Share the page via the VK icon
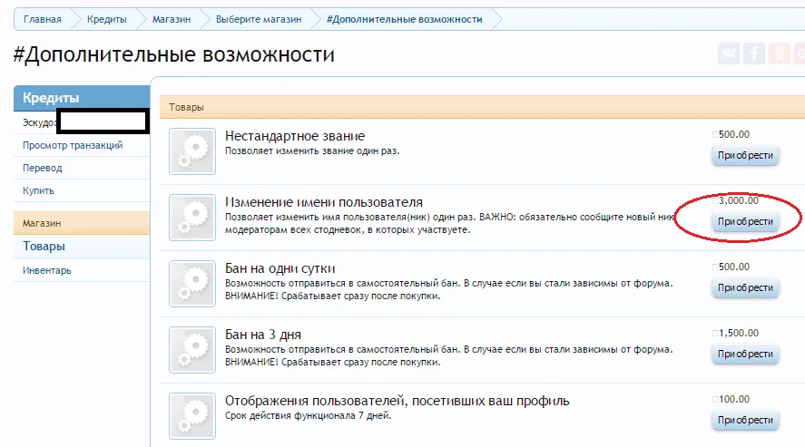Image resolution: width=805 pixels, height=447 pixels. [x=729, y=53]
